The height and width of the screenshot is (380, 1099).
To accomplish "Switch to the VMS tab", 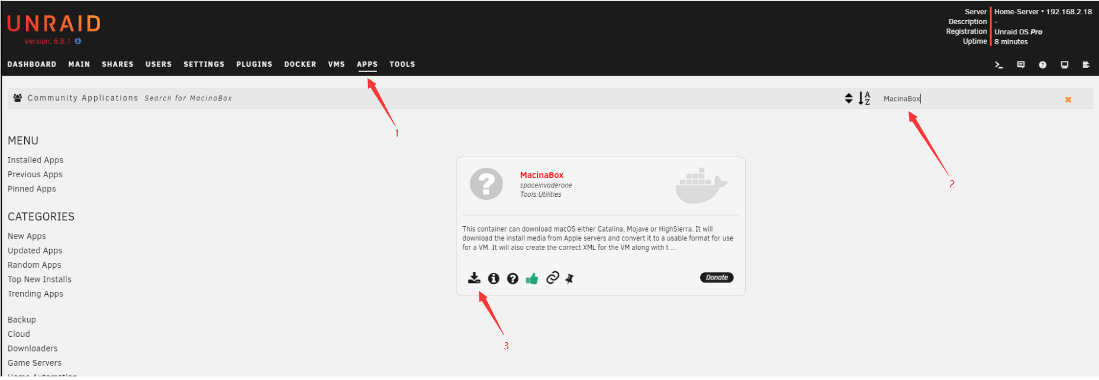I will (x=337, y=64).
